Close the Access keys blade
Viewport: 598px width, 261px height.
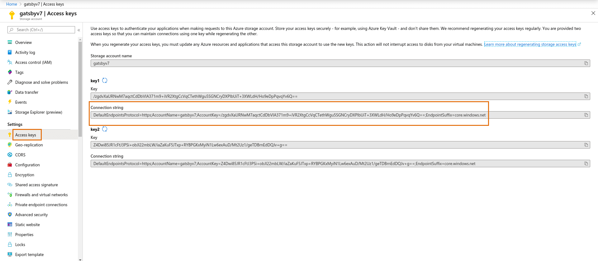pos(593,13)
